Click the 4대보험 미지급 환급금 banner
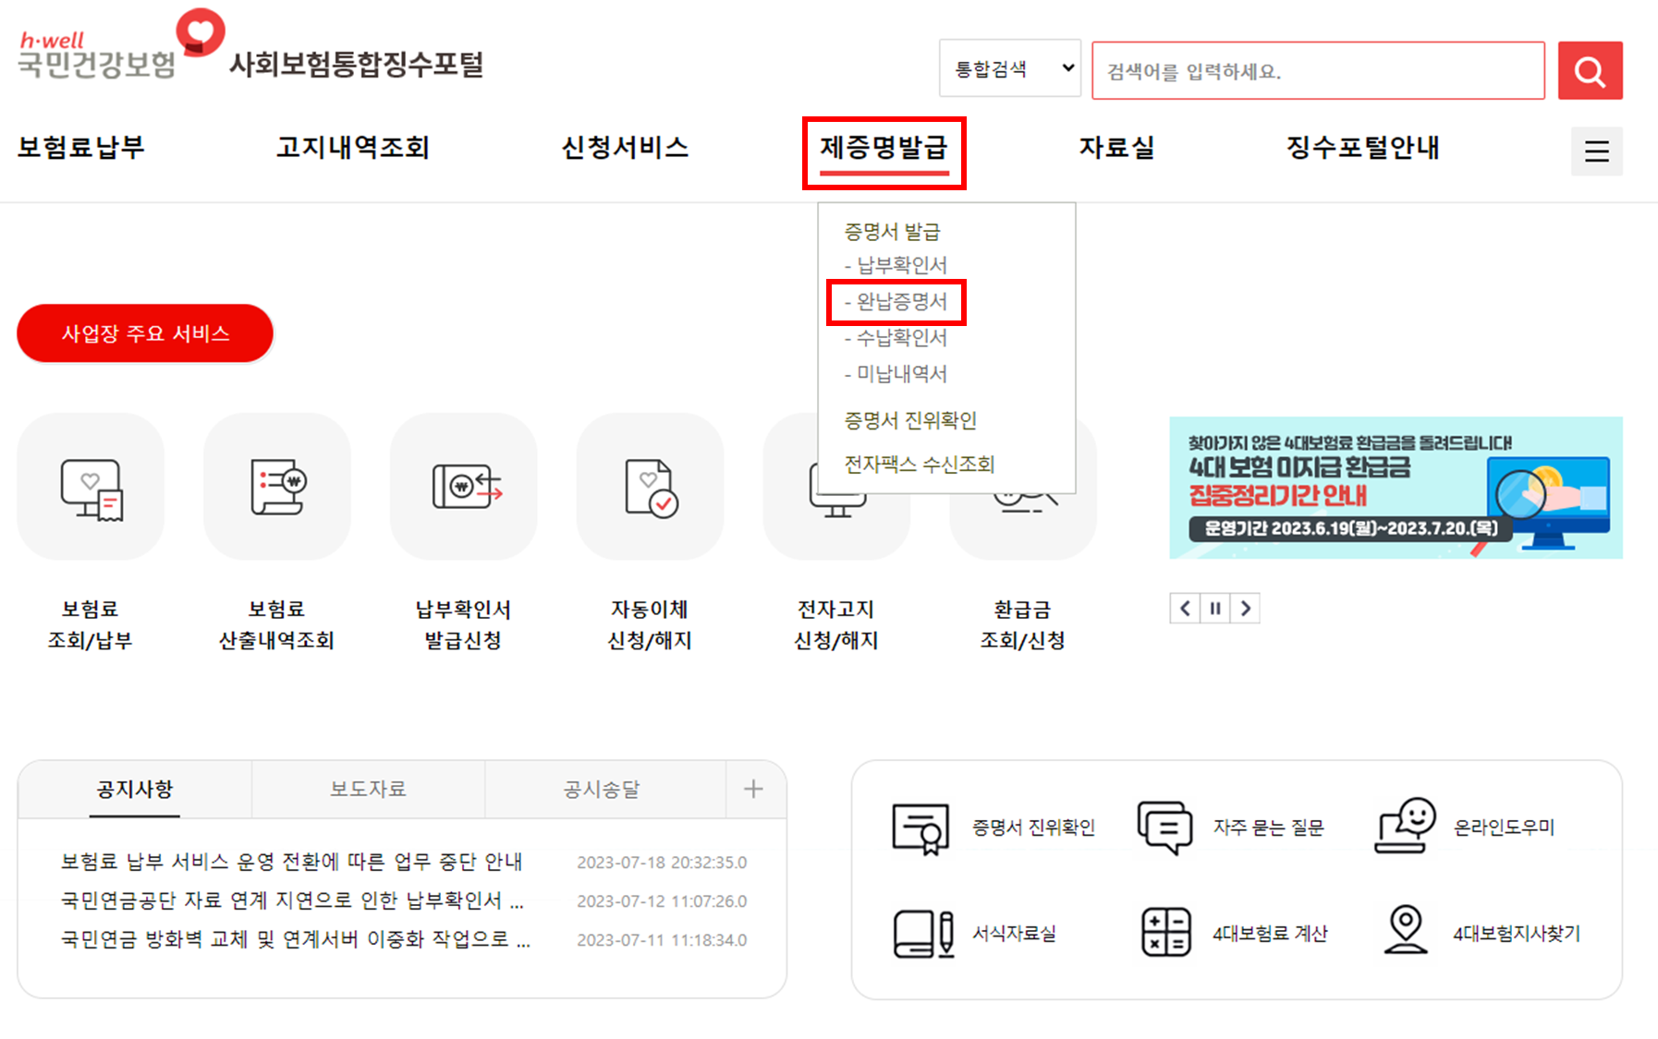The image size is (1658, 1039). (1396, 488)
